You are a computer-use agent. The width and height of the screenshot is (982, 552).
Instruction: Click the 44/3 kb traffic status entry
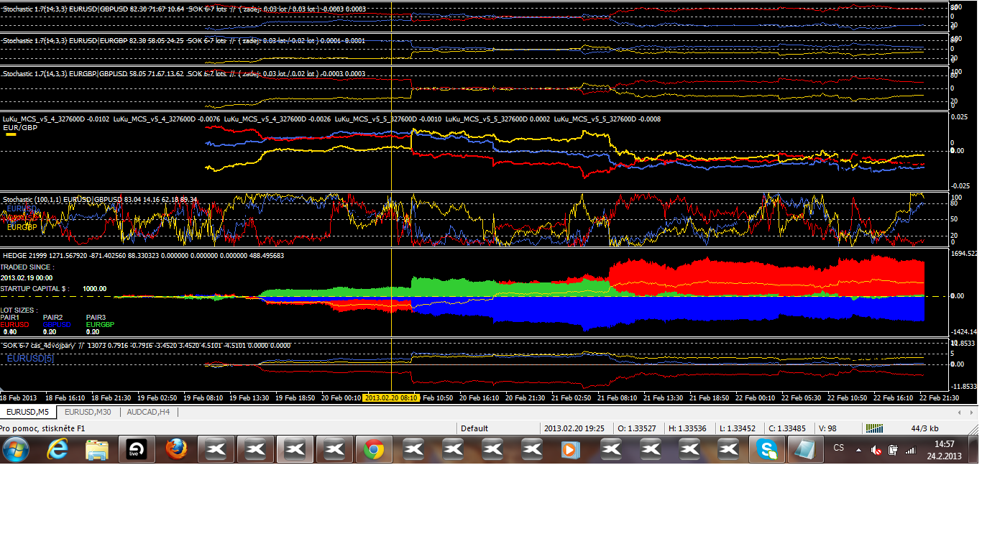pyautogui.click(x=924, y=428)
